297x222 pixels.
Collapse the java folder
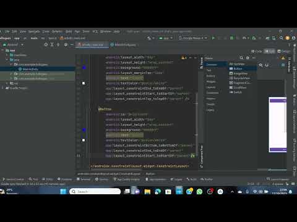coord(7,60)
